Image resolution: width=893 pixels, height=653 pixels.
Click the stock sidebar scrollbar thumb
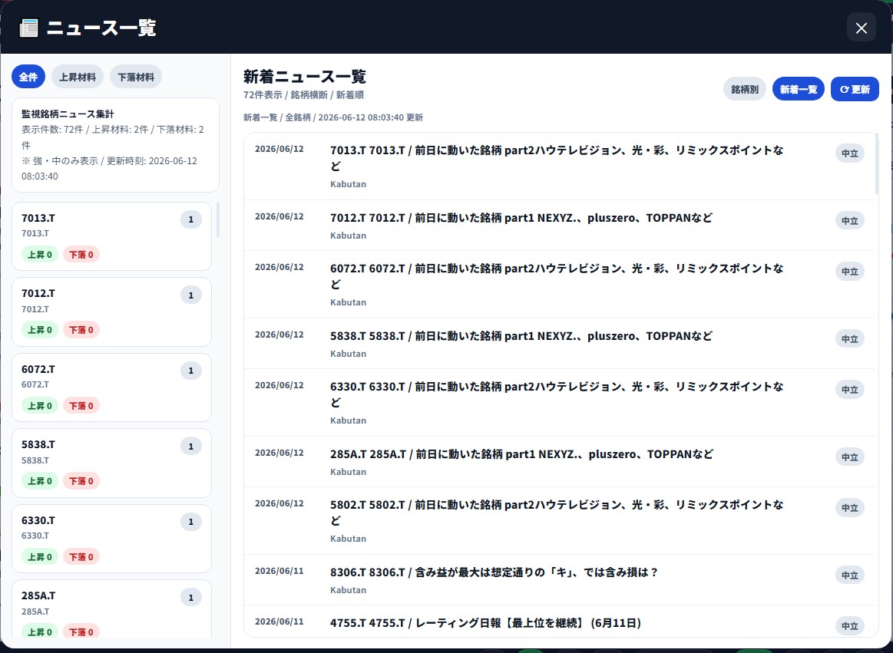[x=217, y=219]
